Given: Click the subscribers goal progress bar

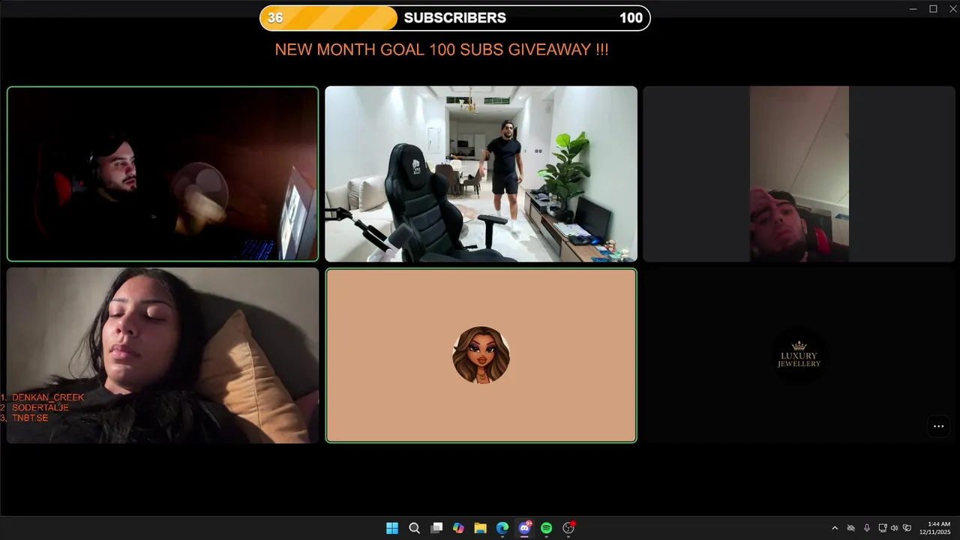Looking at the screenshot, I should pos(455,18).
